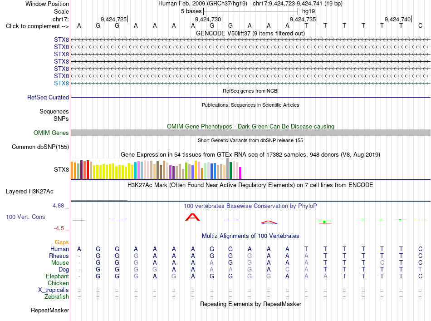Click the first A base in sequence row
This screenshot has width=431, height=321.
[79, 25]
